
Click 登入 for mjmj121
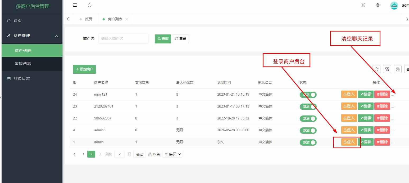tap(349, 94)
